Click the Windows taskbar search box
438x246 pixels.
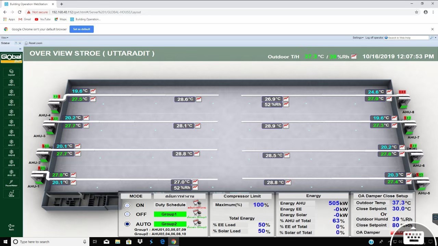click(x=50, y=242)
